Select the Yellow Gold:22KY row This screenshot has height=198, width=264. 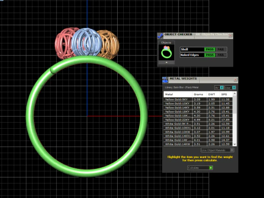(198, 120)
